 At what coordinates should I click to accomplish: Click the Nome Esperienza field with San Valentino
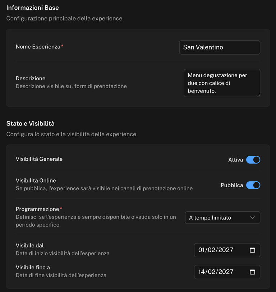(220, 47)
